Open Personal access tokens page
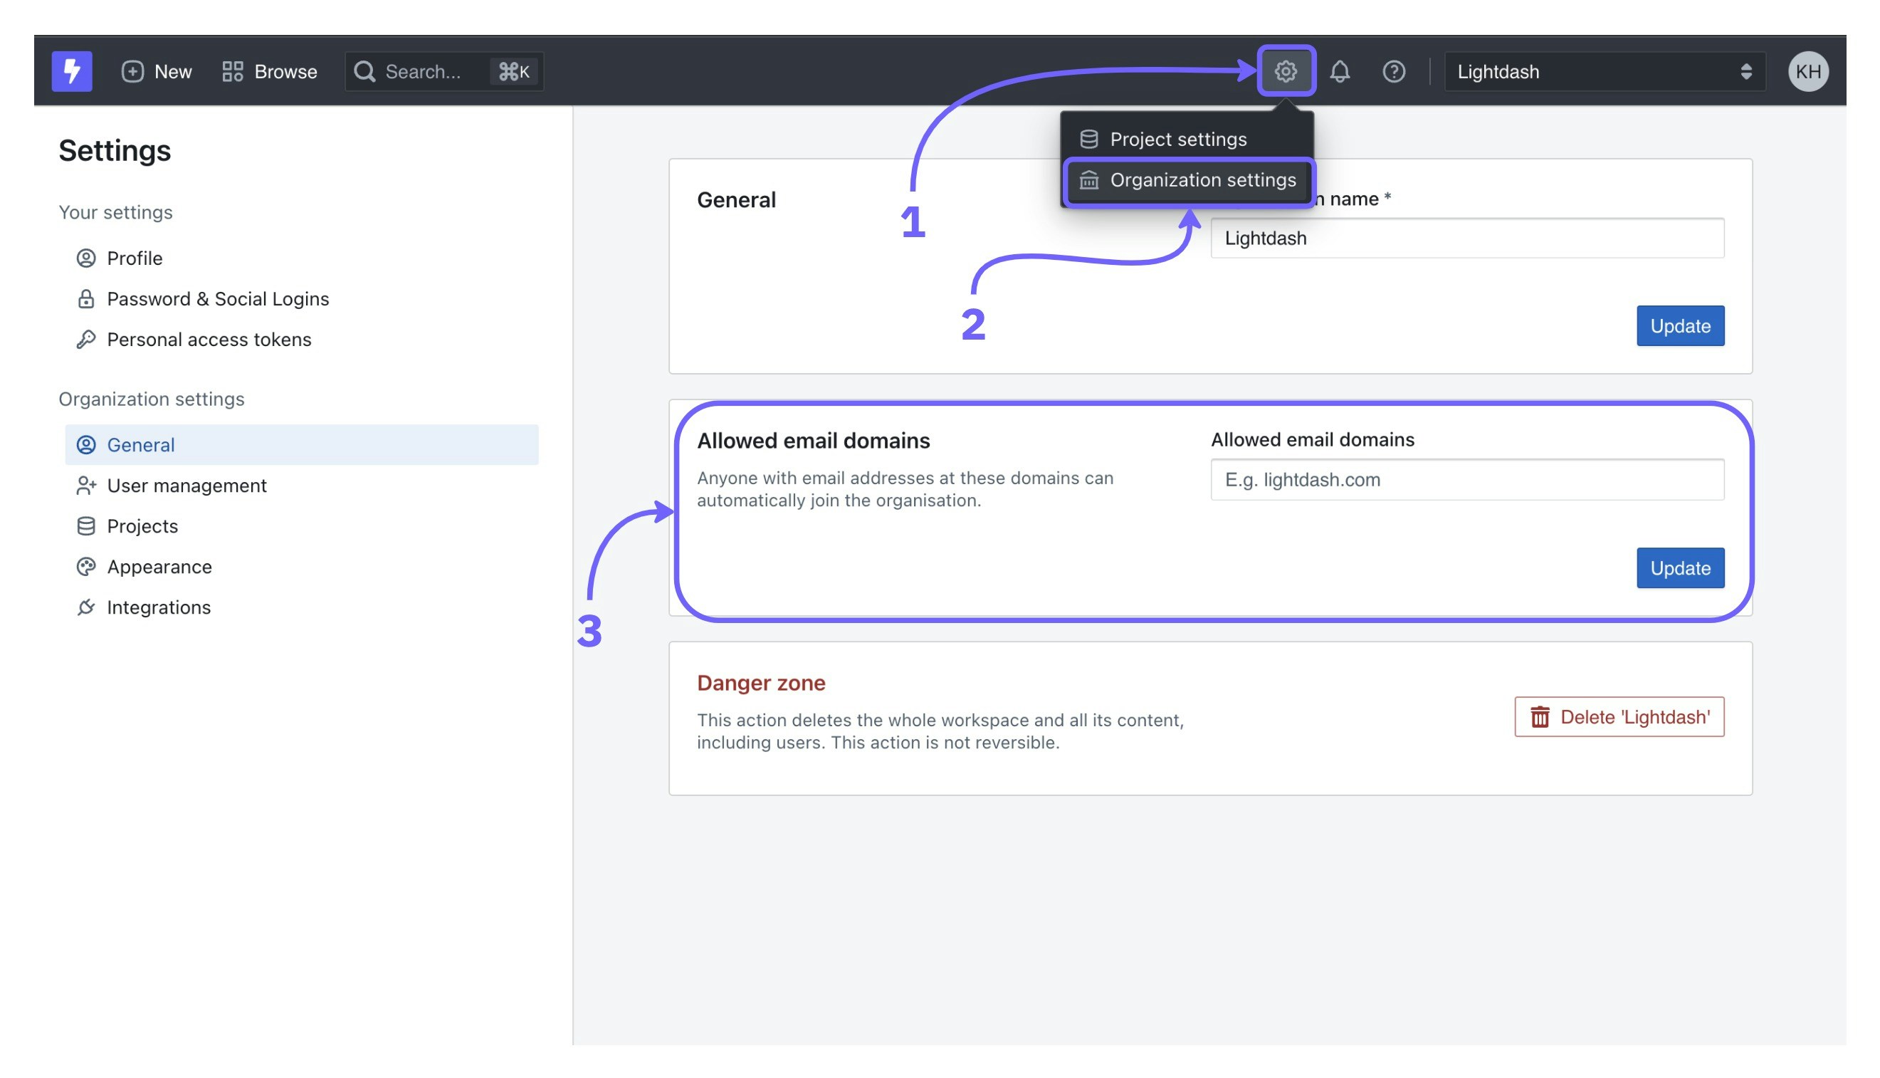This screenshot has height=1078, width=1880. (209, 340)
